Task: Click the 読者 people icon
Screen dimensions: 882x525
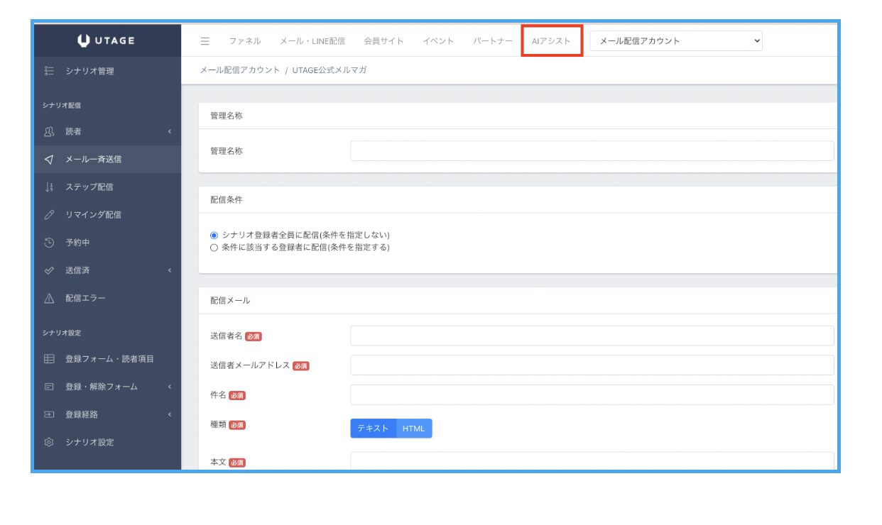Action: (x=49, y=132)
